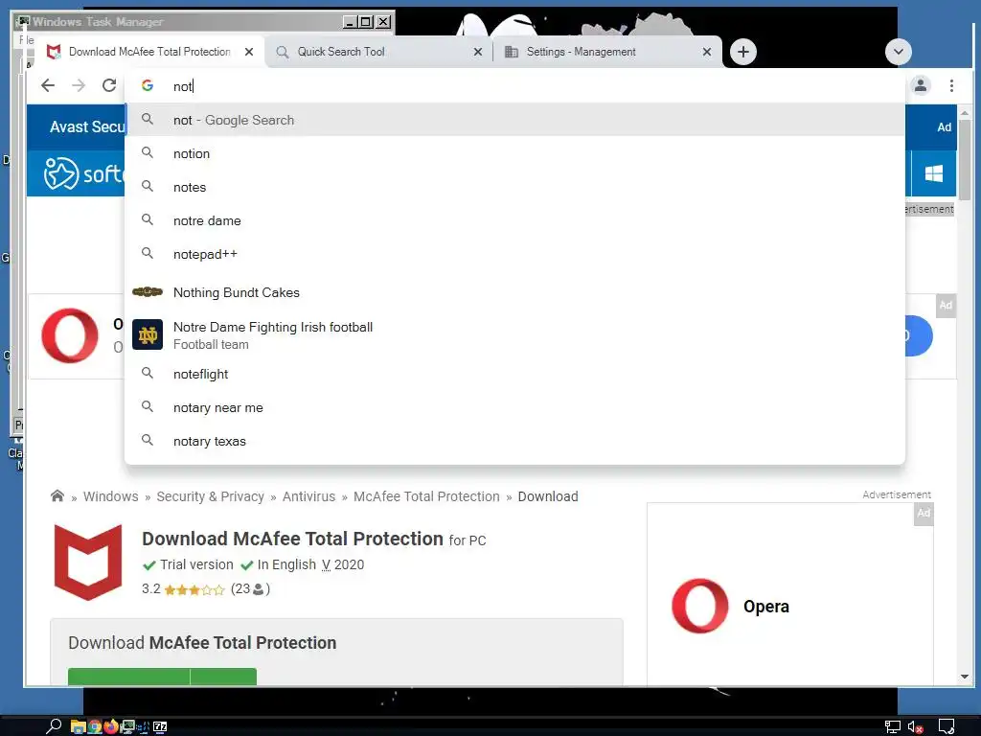Click the muted volume tray icon

coord(915,726)
